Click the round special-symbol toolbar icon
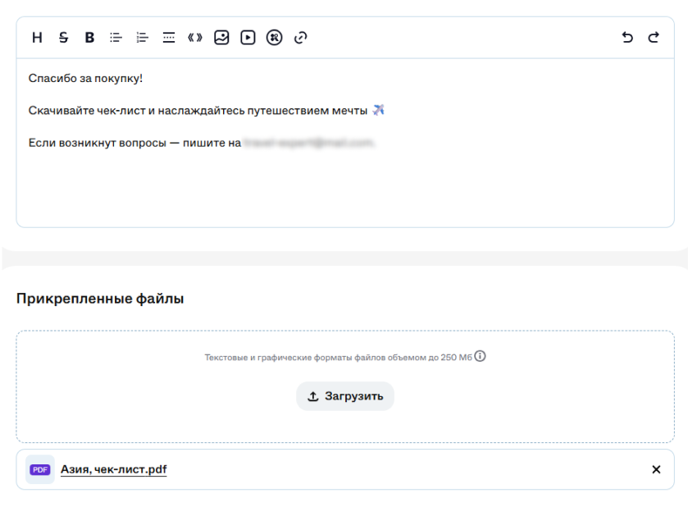This screenshot has height=507, width=688. 274,38
